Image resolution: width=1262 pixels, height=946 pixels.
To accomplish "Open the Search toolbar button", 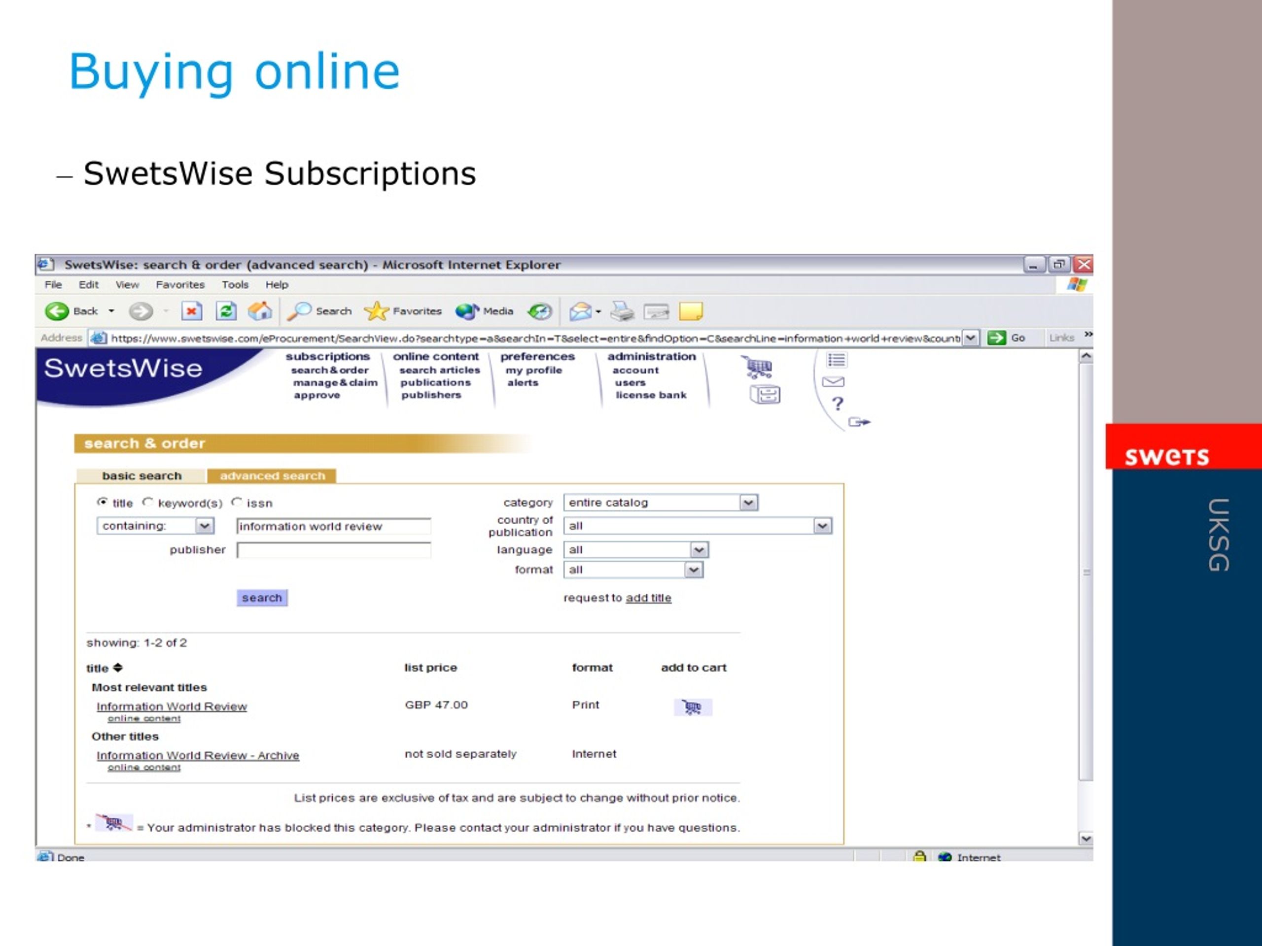I will [319, 311].
